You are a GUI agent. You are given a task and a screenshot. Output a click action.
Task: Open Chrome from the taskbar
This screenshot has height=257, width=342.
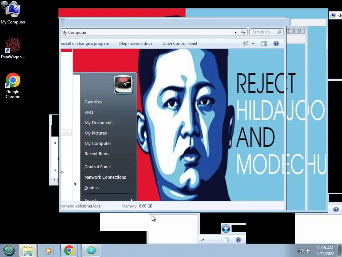click(69, 250)
